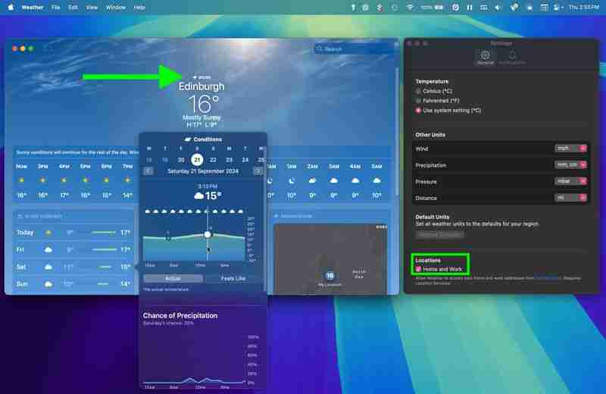
Task: Go to previous day in Conditions popup
Action: point(148,171)
